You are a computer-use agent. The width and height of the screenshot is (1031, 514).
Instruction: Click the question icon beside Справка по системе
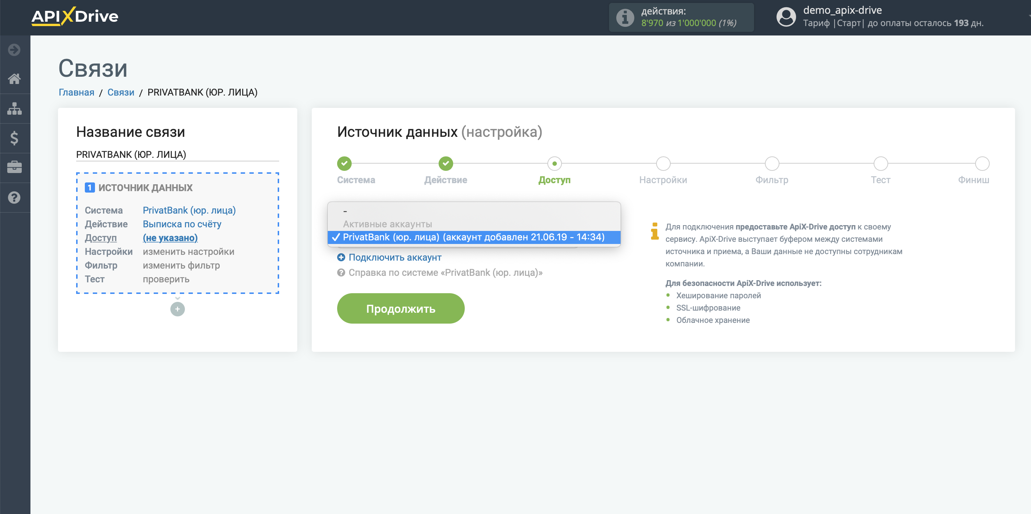pos(341,273)
